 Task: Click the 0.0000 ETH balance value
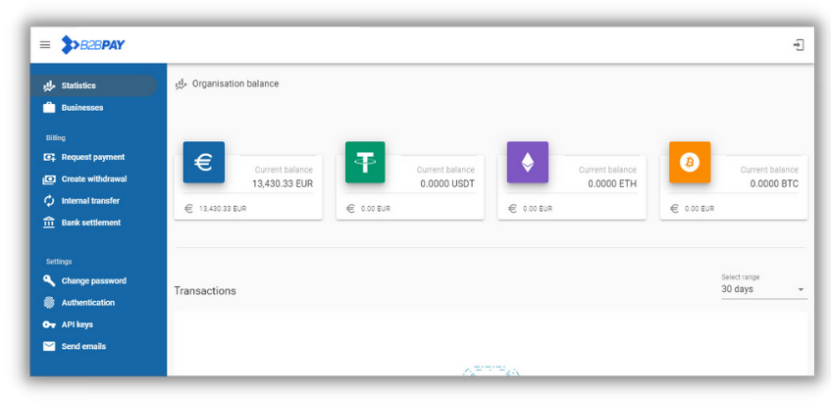[612, 183]
